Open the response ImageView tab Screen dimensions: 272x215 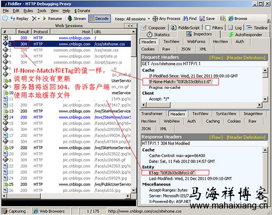(x=253, y=114)
